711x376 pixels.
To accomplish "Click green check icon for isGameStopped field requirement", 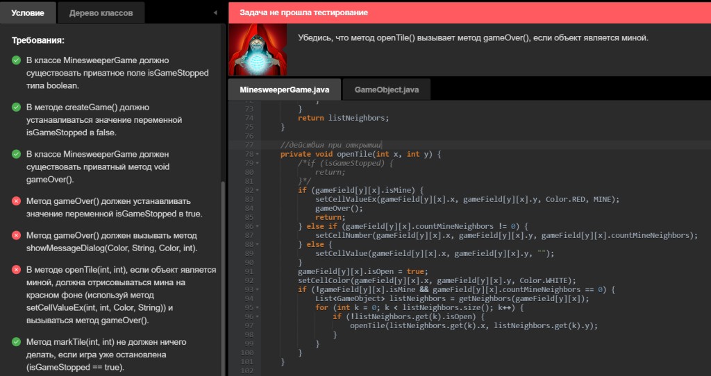I will [16, 60].
